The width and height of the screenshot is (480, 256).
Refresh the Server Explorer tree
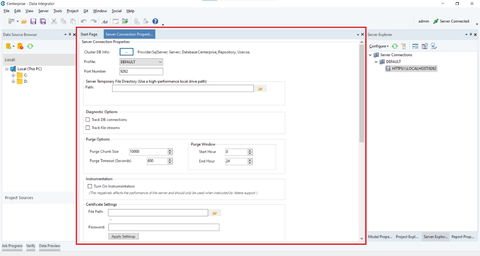395,46
